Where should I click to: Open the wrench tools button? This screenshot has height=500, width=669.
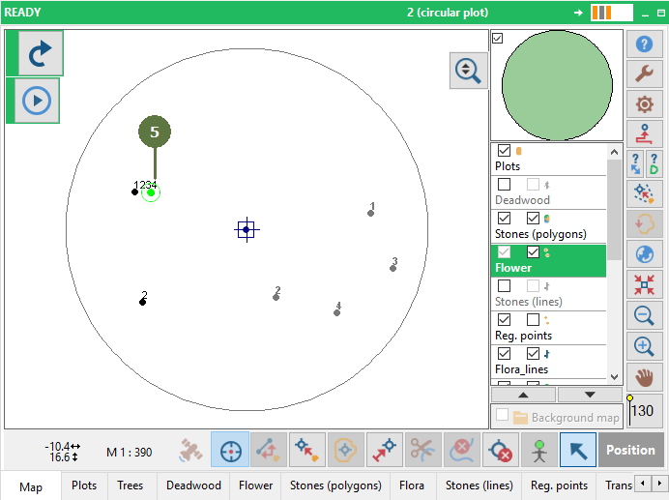pyautogui.click(x=644, y=74)
